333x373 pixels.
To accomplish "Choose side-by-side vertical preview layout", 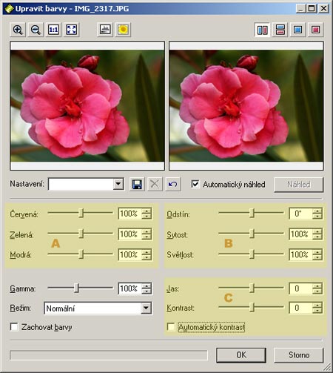I will pyautogui.click(x=263, y=30).
